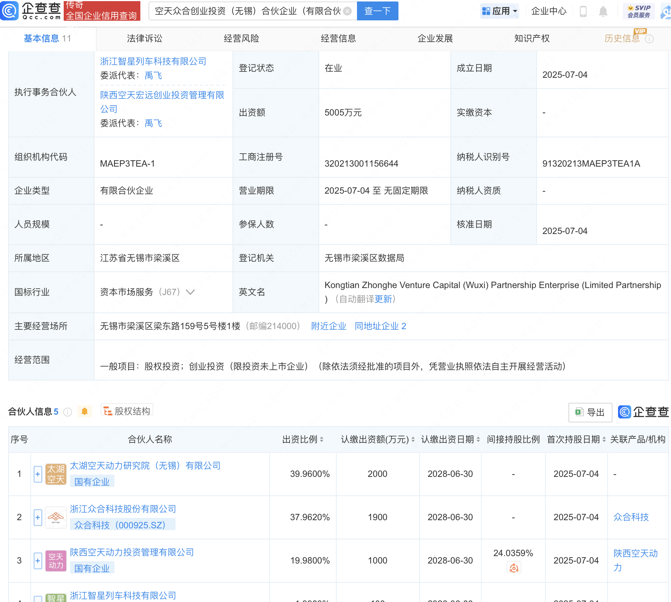The height and width of the screenshot is (602, 671).
Task: Switch to the 知识产权 tab
Action: (x=532, y=39)
